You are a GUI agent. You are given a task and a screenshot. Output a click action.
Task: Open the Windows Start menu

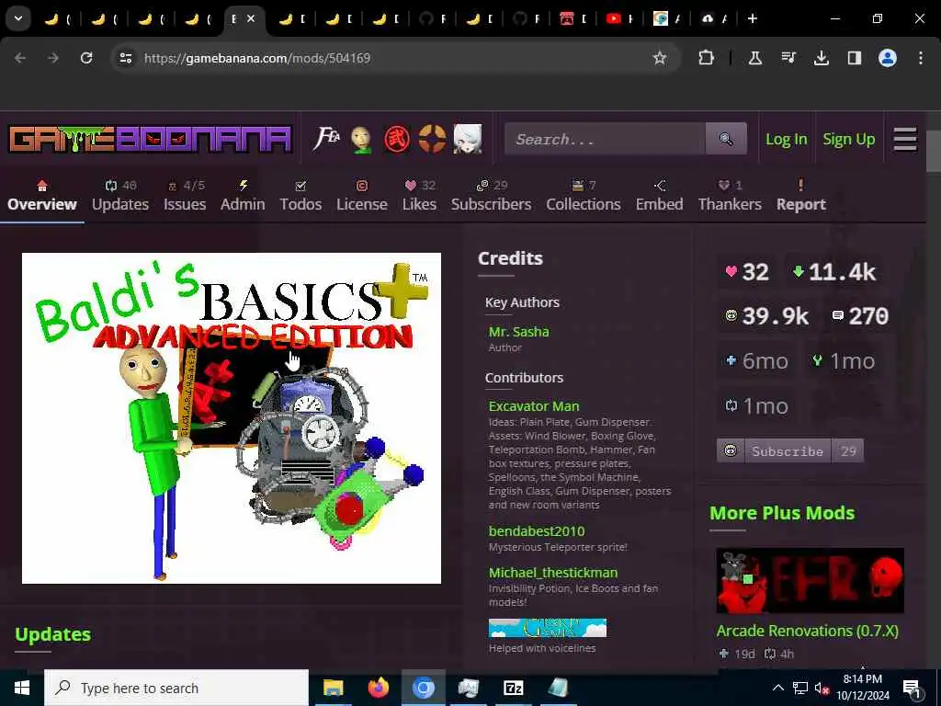point(22,688)
